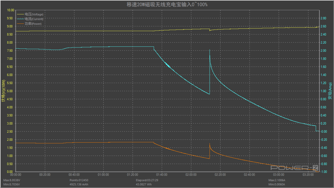Image resolution: width=334 pixels, height=188 pixels.
Task: Click the 00:40:00 time axis tick
Action: [74, 175]
